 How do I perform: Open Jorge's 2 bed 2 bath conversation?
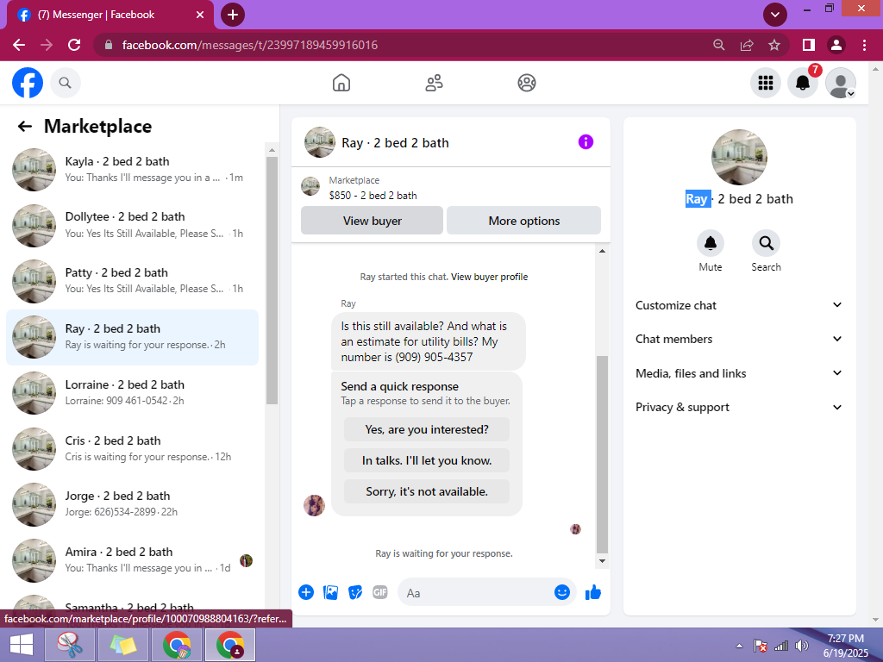click(132, 503)
